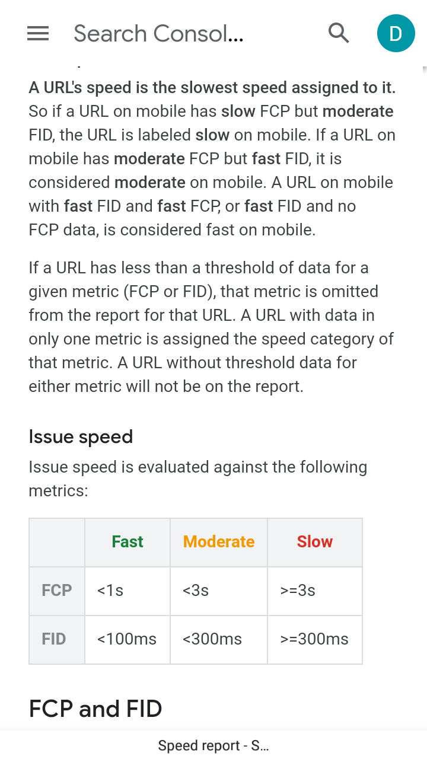
Task: Select the Moderate column header
Action: 219,542
